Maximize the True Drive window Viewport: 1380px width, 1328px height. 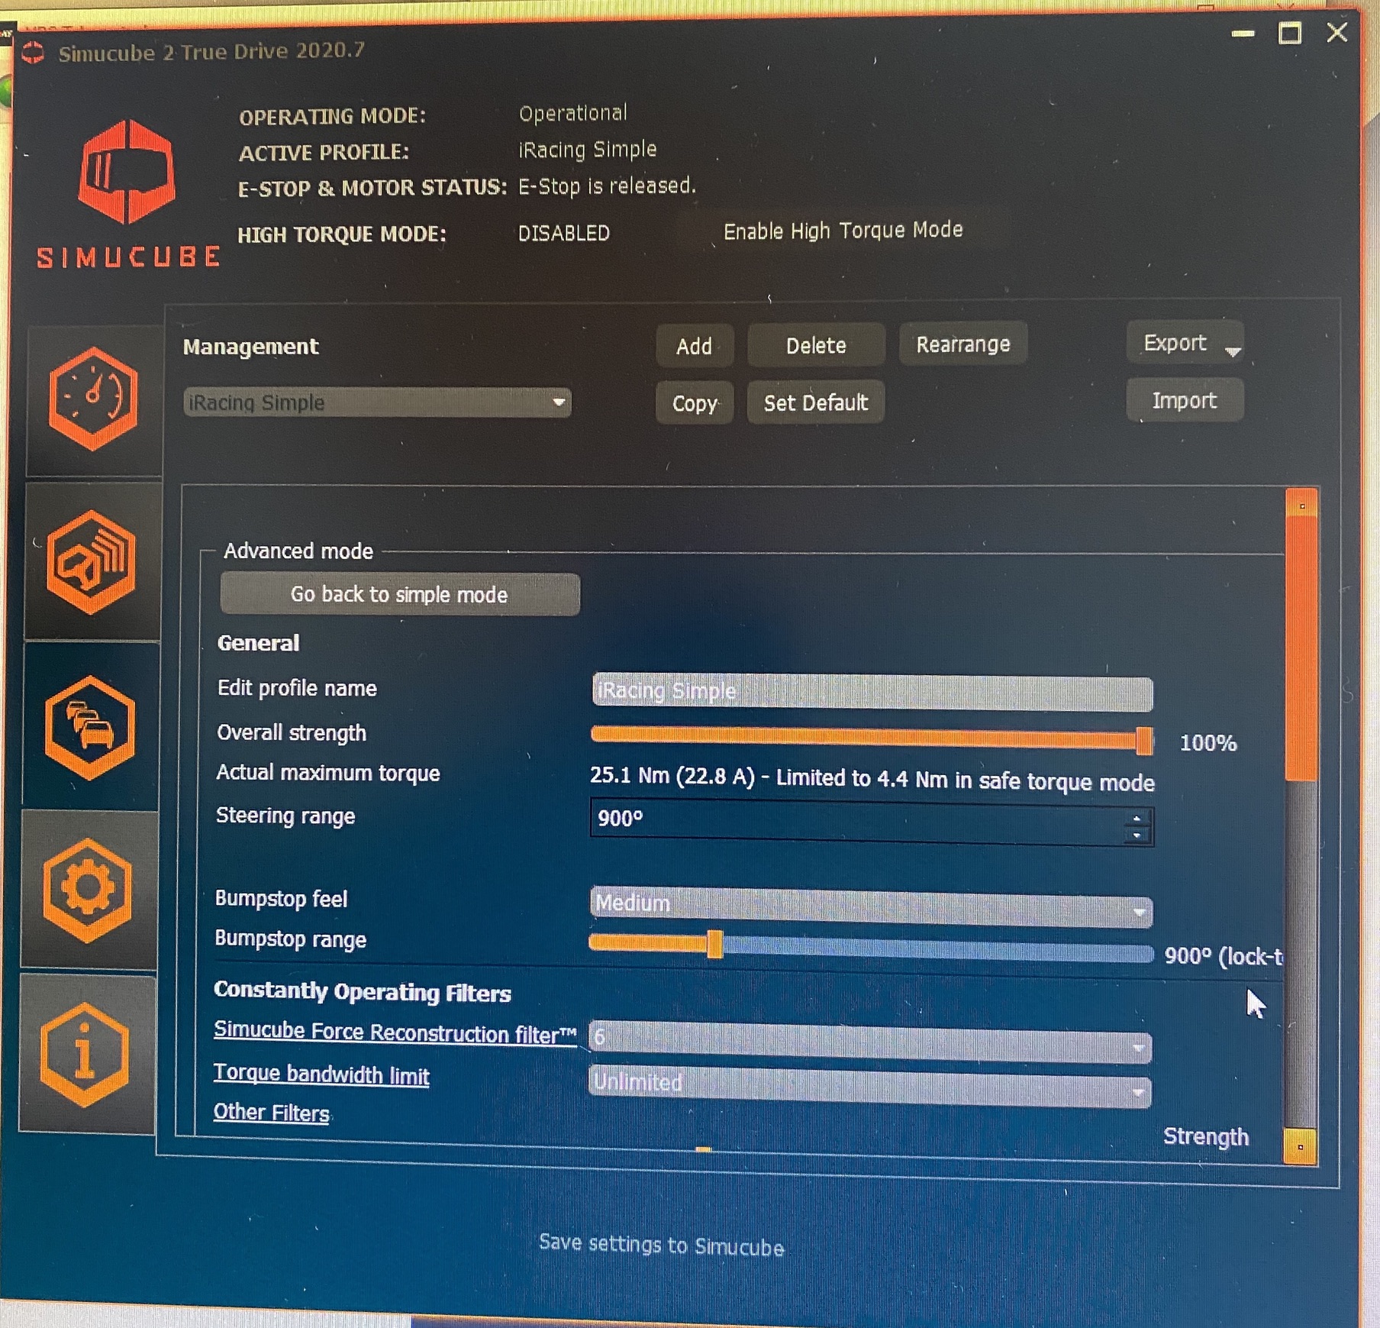1290,33
